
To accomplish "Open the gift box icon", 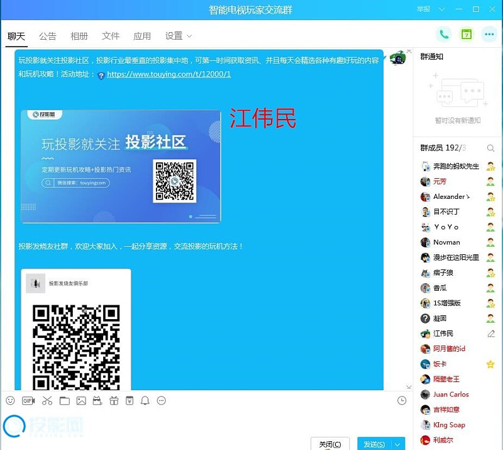I will pyautogui.click(x=114, y=400).
